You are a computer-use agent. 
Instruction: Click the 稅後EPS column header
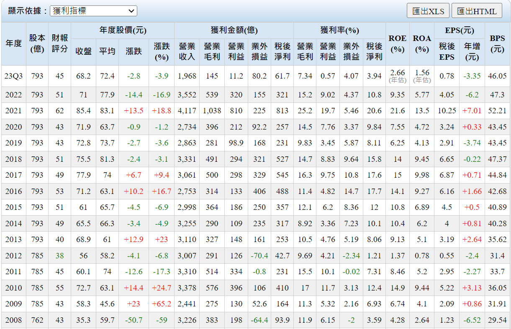coord(447,51)
